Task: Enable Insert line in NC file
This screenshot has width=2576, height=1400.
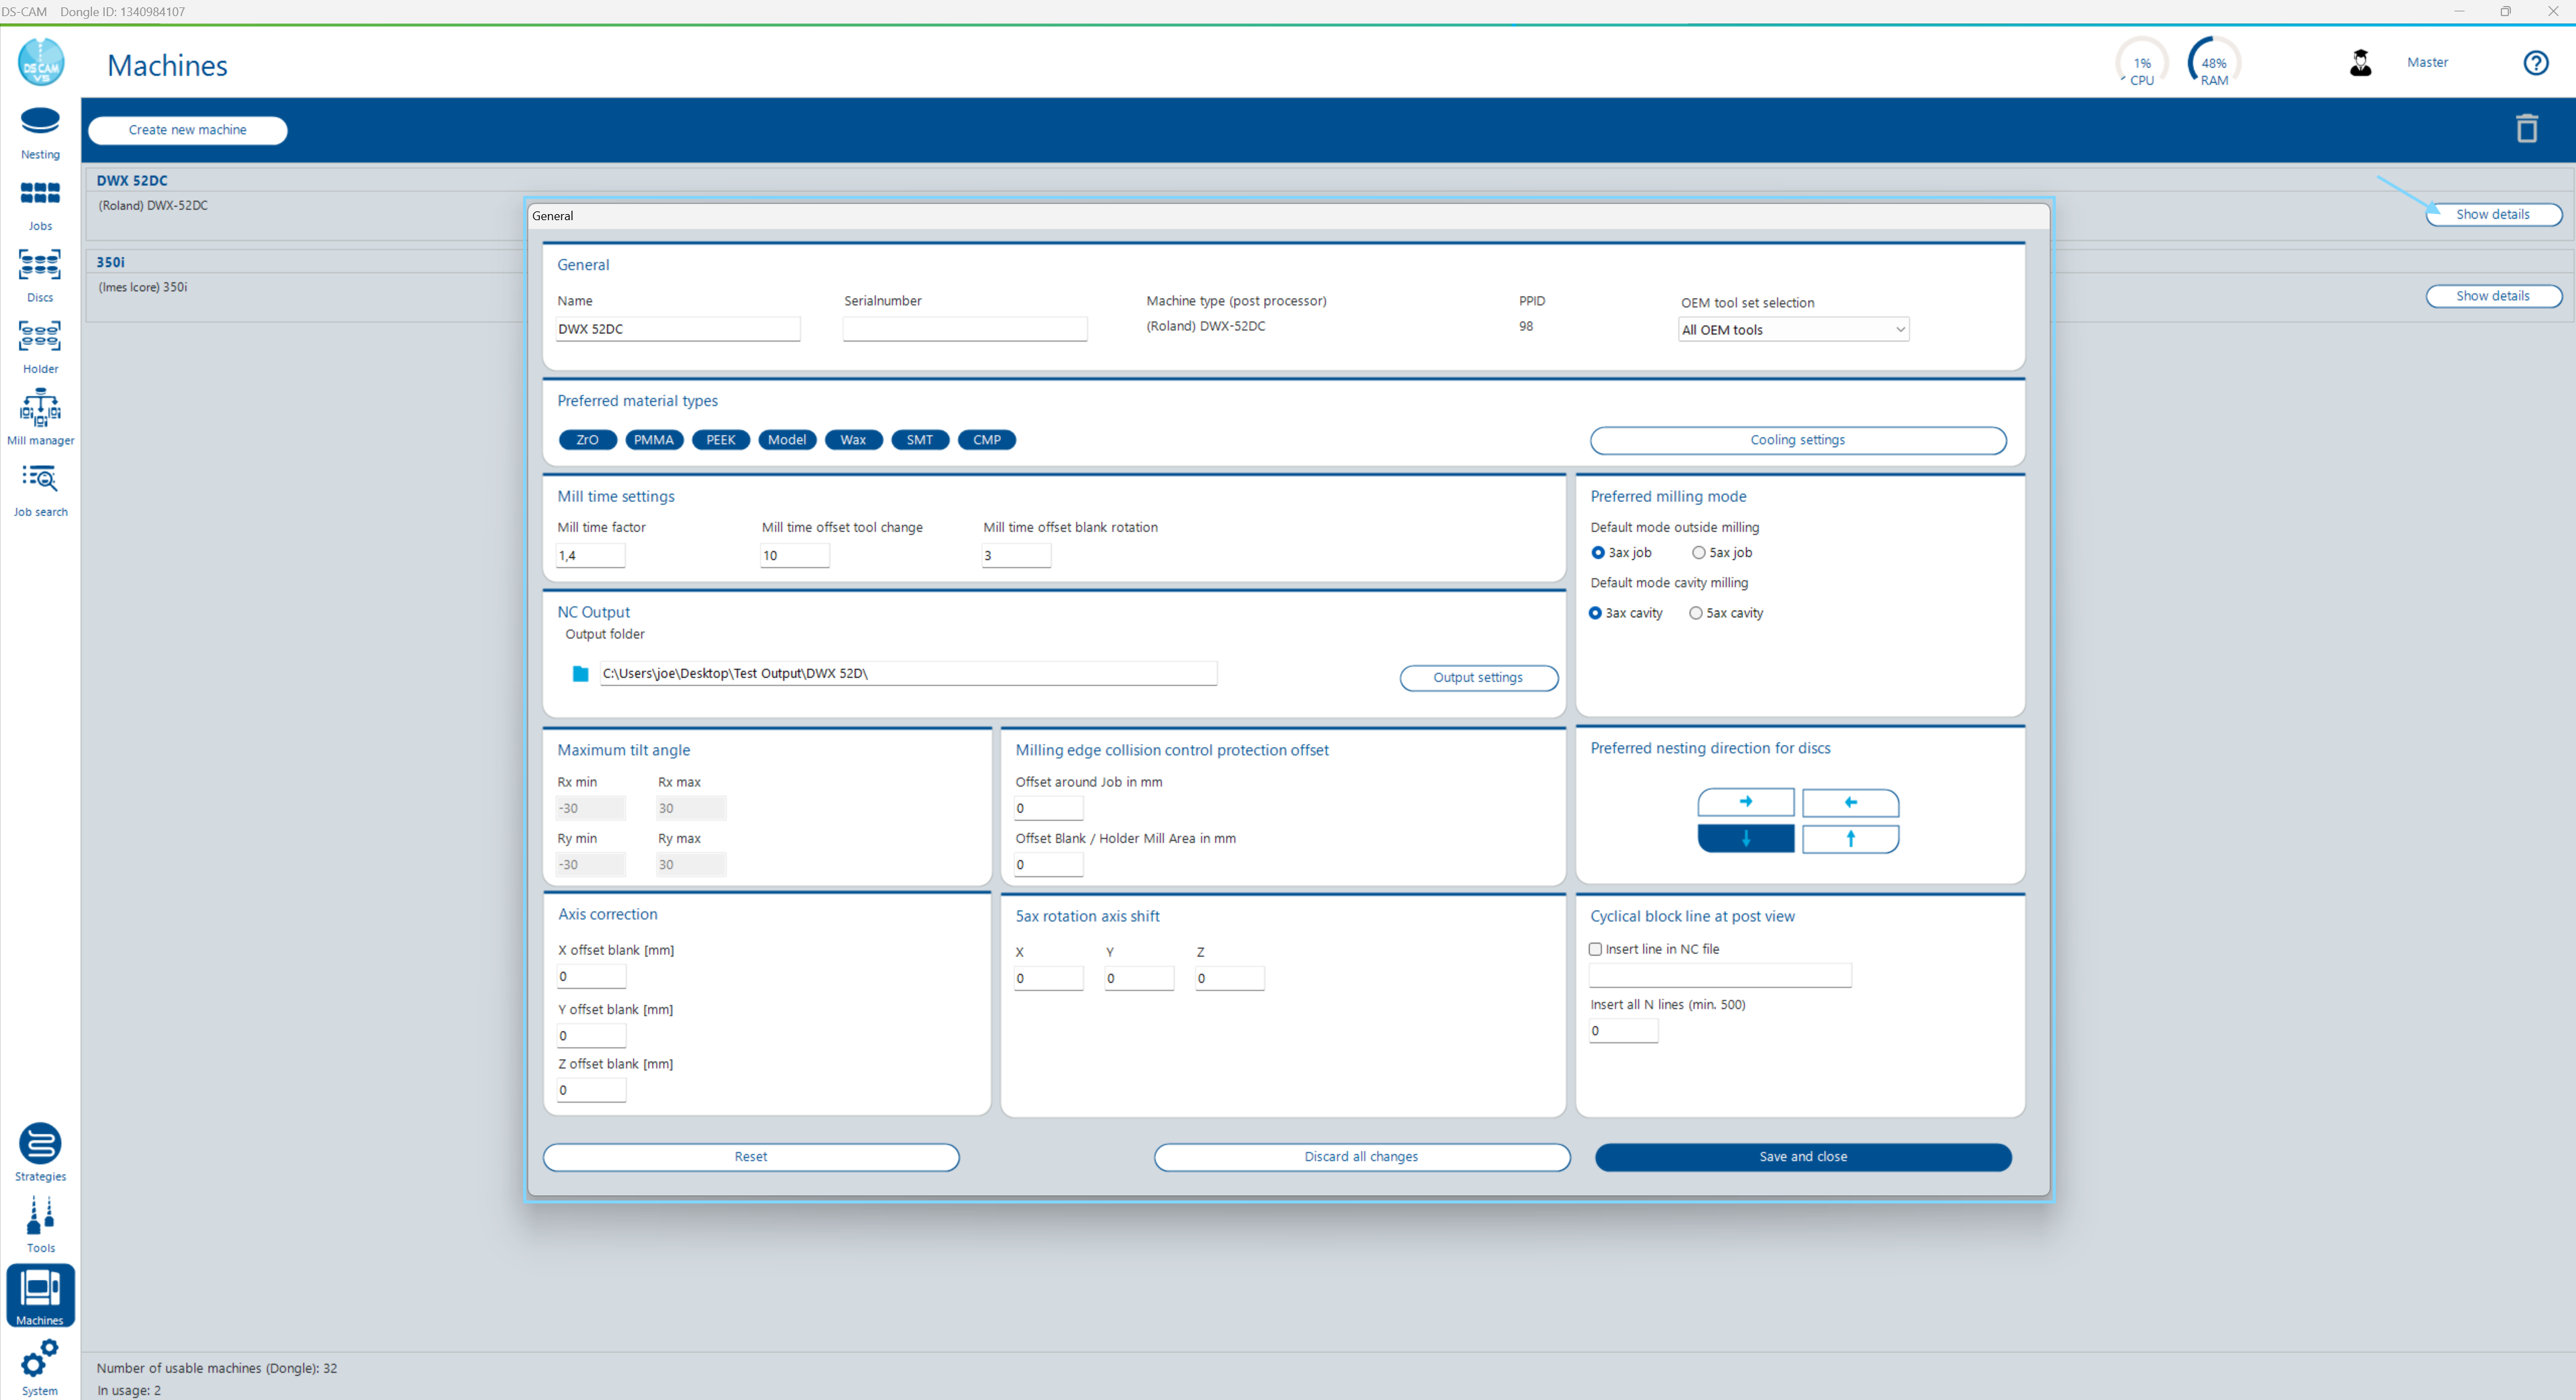Action: coord(1597,948)
